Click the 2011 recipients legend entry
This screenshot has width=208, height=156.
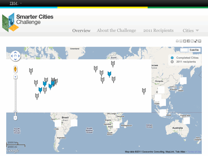point(183,62)
